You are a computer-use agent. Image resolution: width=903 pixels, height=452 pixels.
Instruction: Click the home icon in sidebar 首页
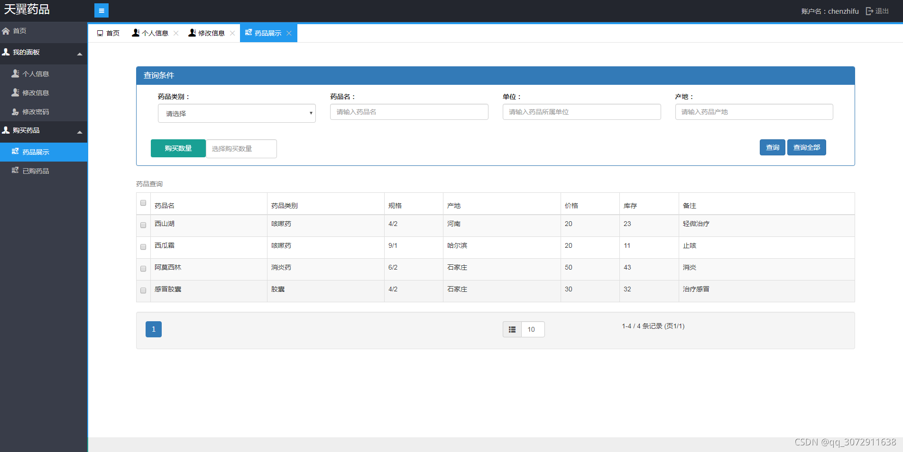click(x=6, y=31)
